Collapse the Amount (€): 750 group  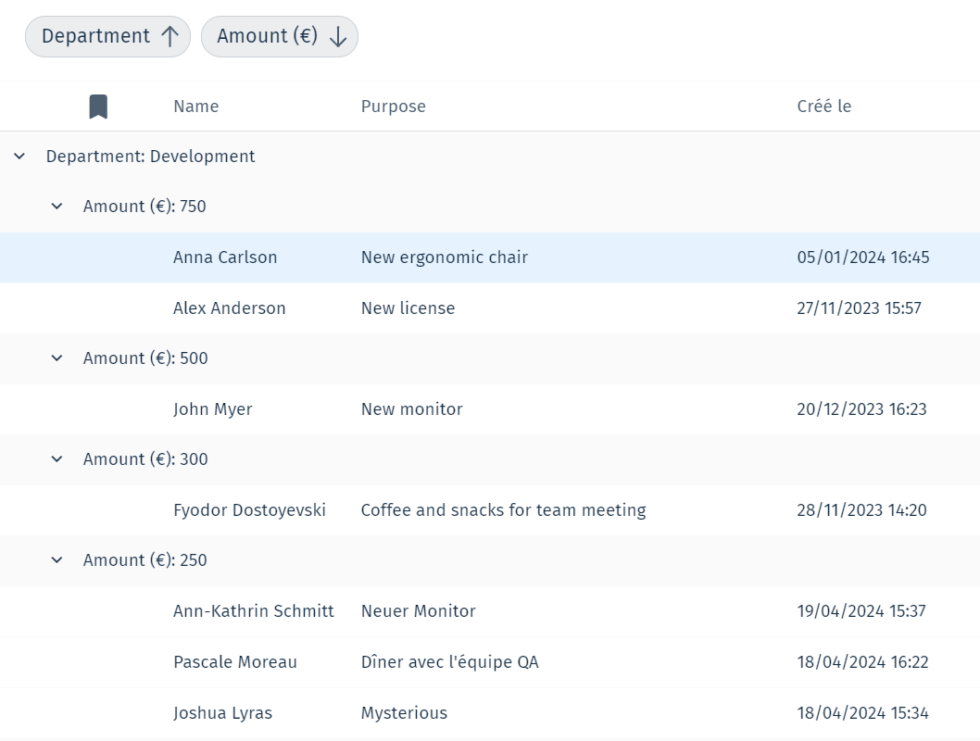click(x=57, y=207)
